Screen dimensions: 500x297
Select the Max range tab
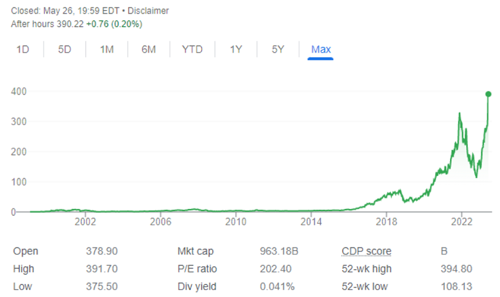(321, 49)
